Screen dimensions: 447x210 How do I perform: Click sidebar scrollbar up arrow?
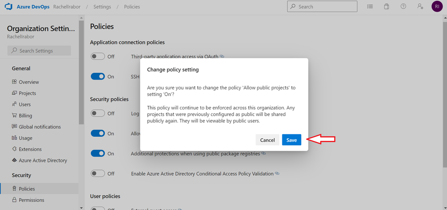(81, 17)
